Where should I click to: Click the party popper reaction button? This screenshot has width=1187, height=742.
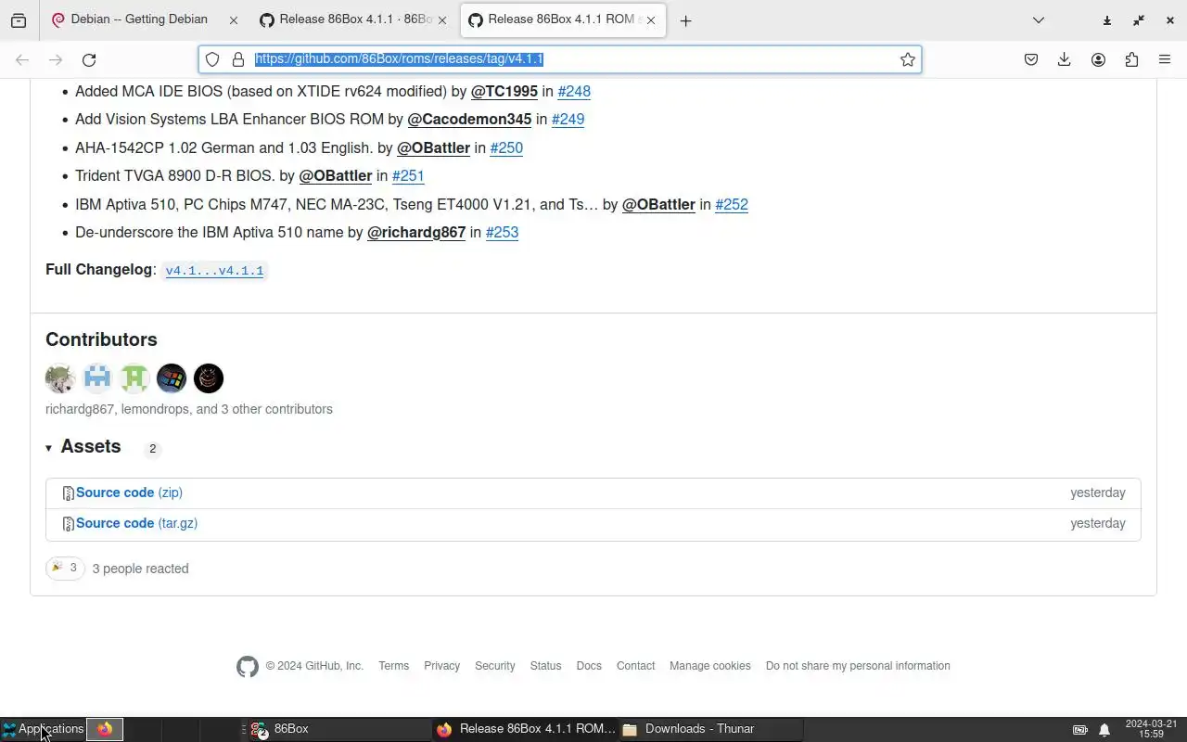click(x=65, y=568)
